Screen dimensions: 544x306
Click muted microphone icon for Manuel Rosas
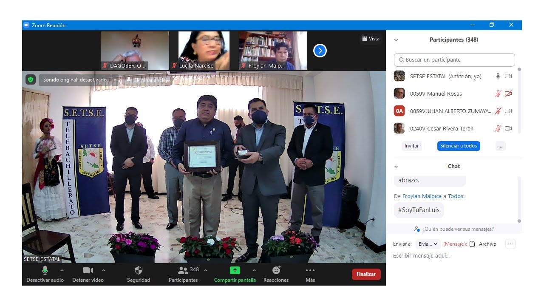[x=498, y=93]
